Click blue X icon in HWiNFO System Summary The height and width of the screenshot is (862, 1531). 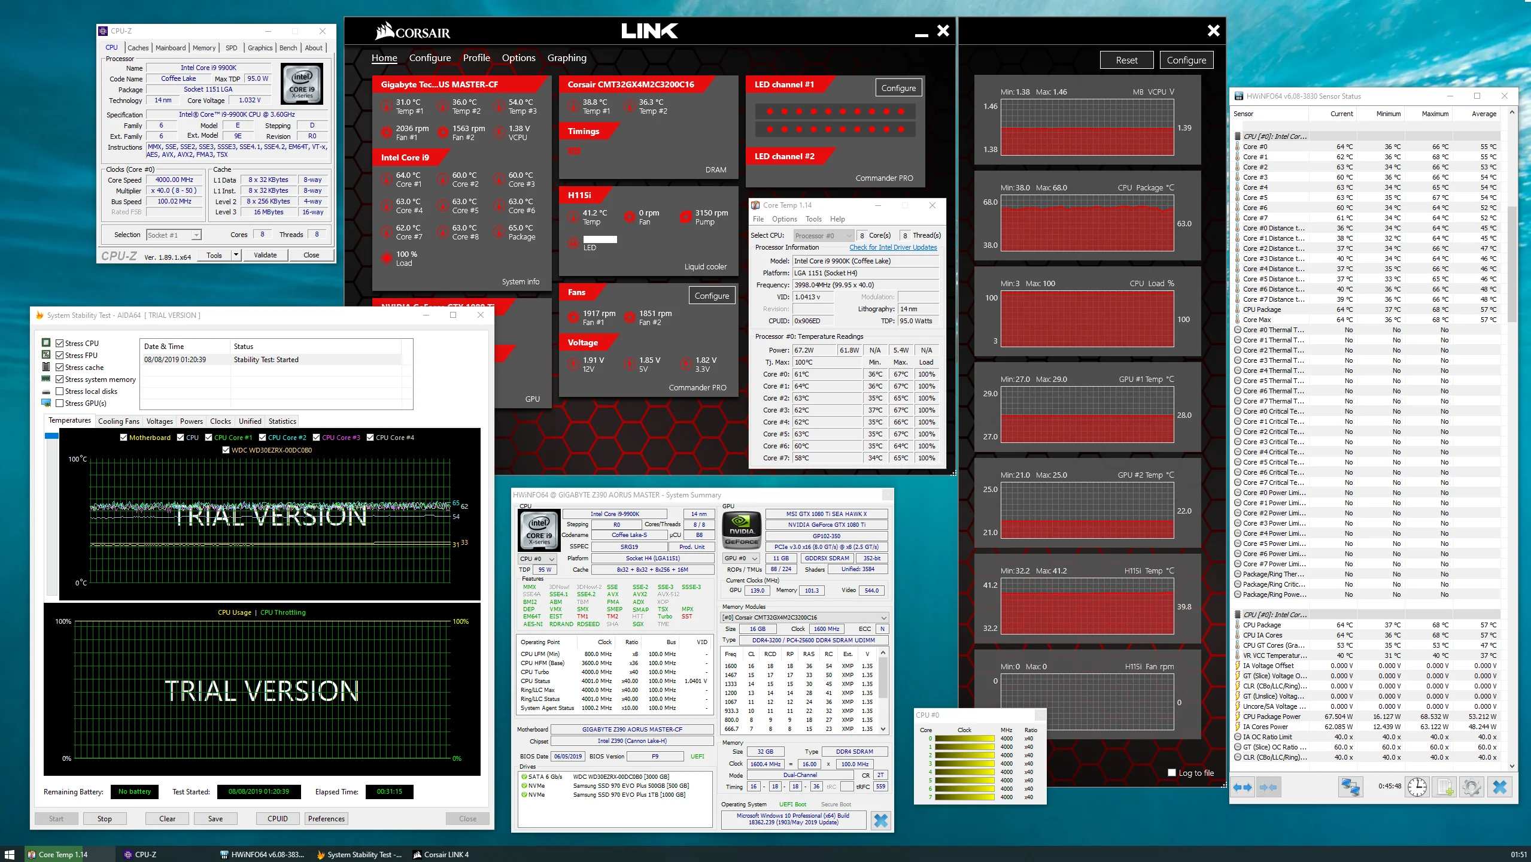point(881,820)
